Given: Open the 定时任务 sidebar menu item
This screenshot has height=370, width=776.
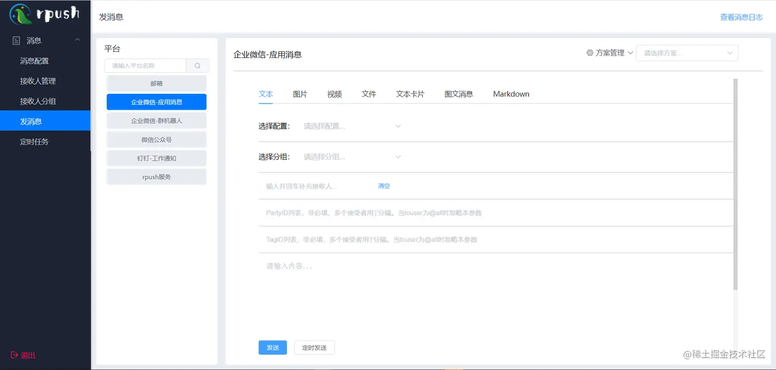Looking at the screenshot, I should (x=35, y=141).
